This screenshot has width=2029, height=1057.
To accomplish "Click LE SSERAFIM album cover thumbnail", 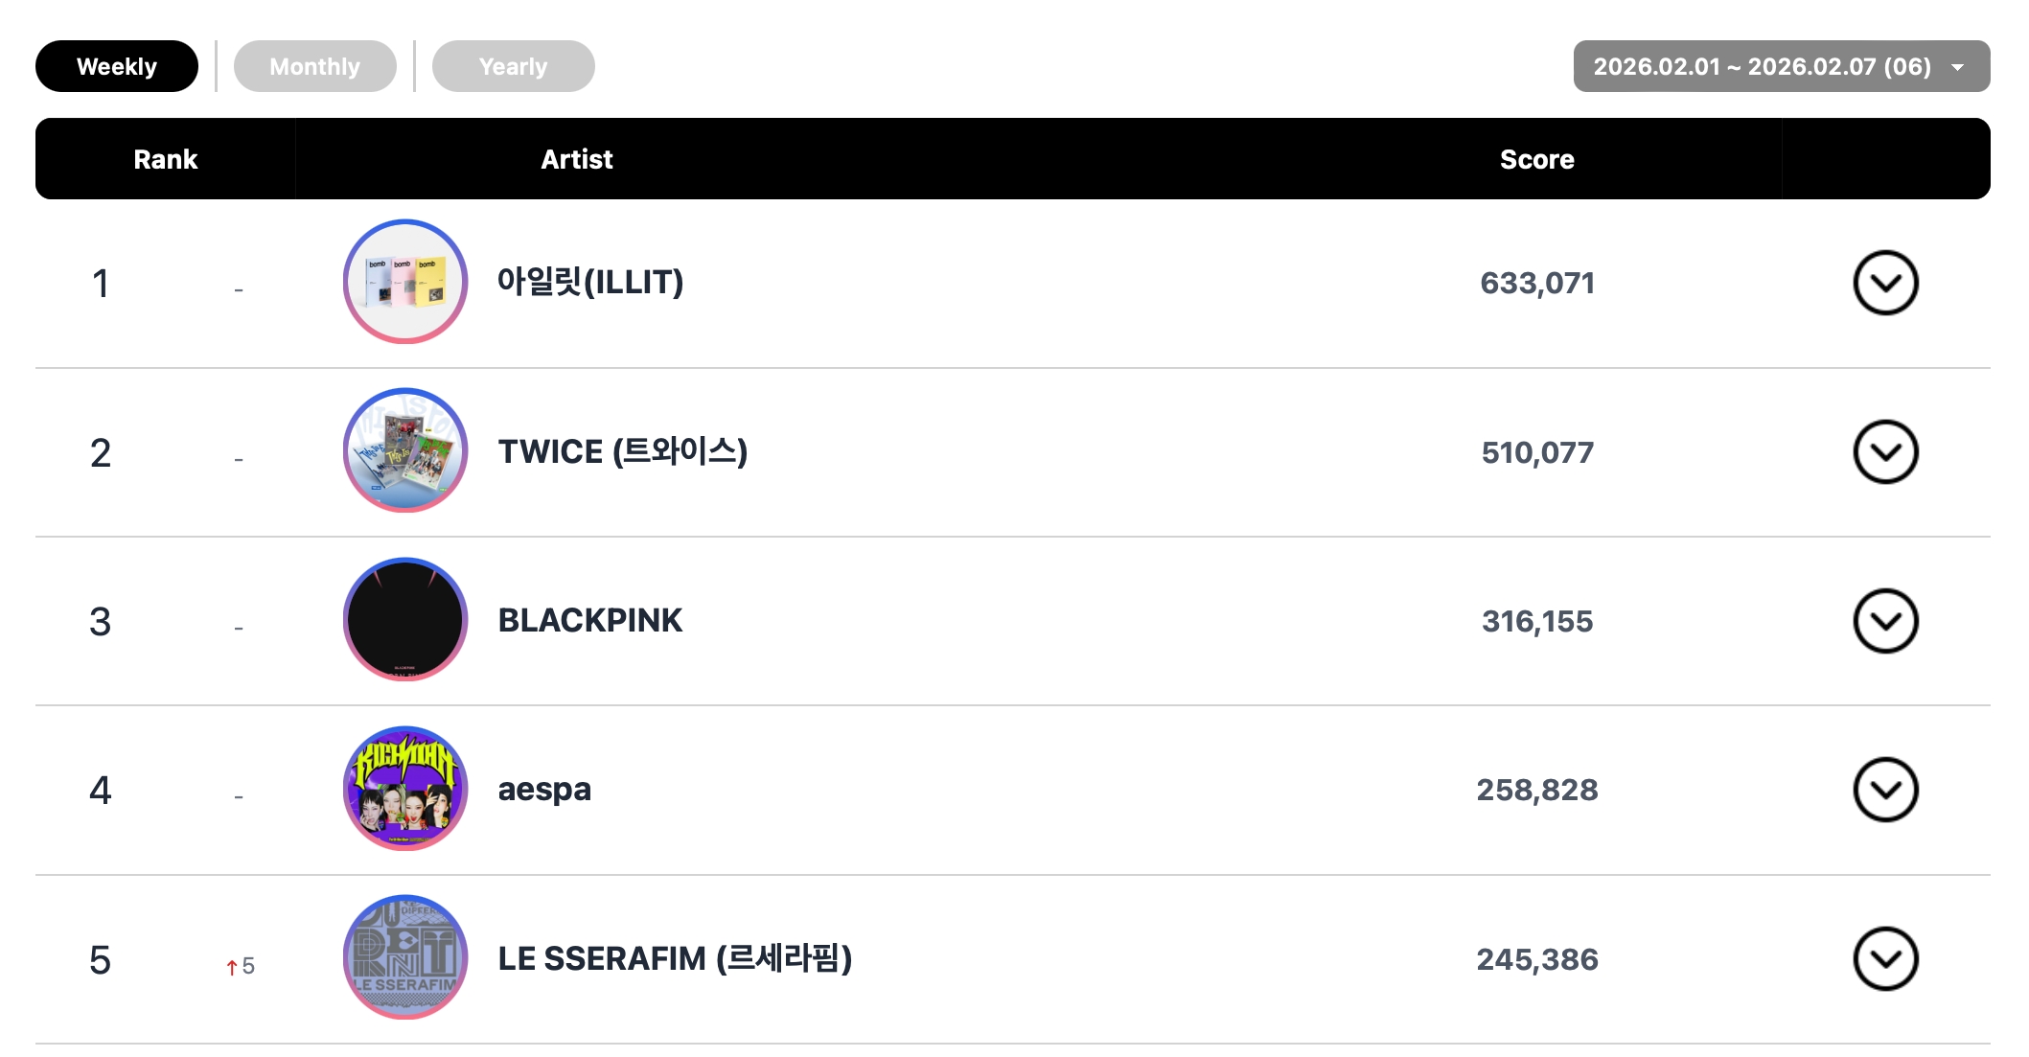I will (x=405, y=957).
